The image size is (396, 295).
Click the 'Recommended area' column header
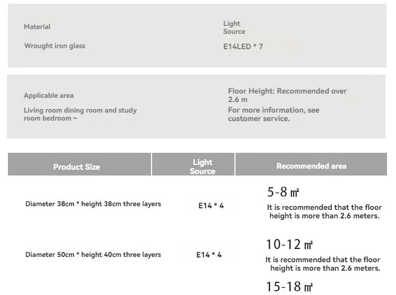tap(311, 166)
